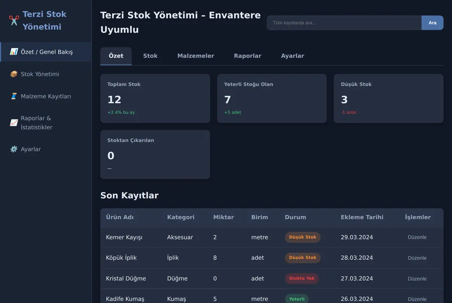
Task: Click Düzenle for Kadife Kumaş
Action: pyautogui.click(x=417, y=299)
